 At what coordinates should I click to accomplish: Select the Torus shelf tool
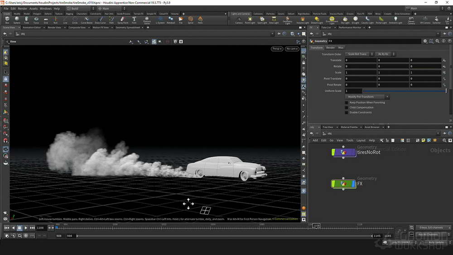click(36, 20)
